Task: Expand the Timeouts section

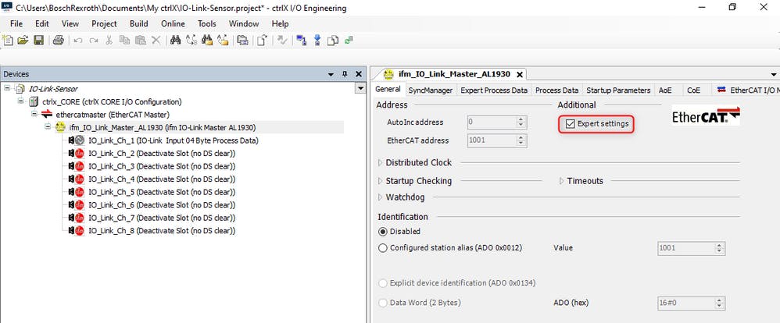Action: (x=562, y=181)
